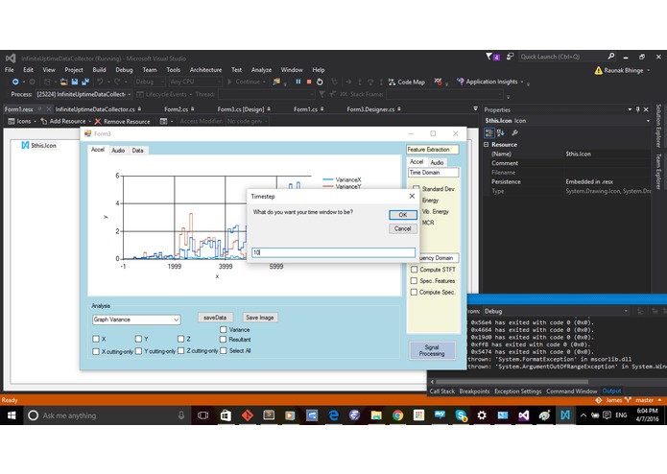Check the Spec. Features checkbox

(x=414, y=281)
